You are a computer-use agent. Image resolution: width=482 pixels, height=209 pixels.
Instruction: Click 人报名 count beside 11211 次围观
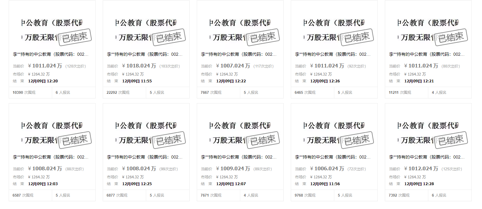pyautogui.click(x=439, y=93)
